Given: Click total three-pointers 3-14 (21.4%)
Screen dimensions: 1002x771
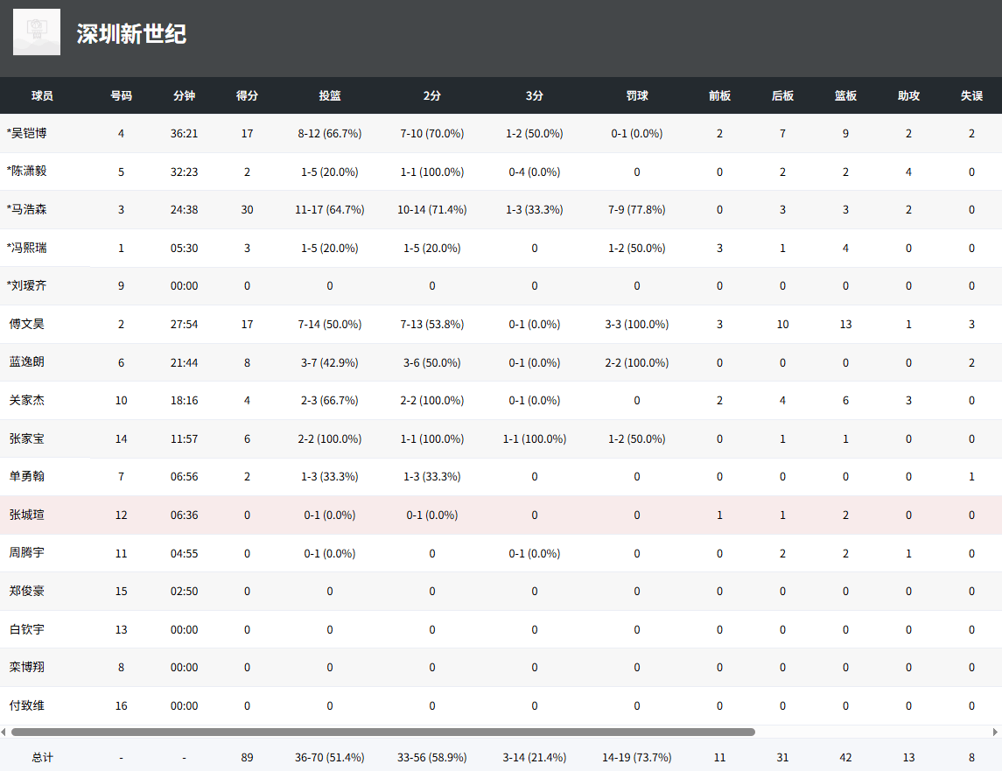Looking at the screenshot, I should click(534, 758).
